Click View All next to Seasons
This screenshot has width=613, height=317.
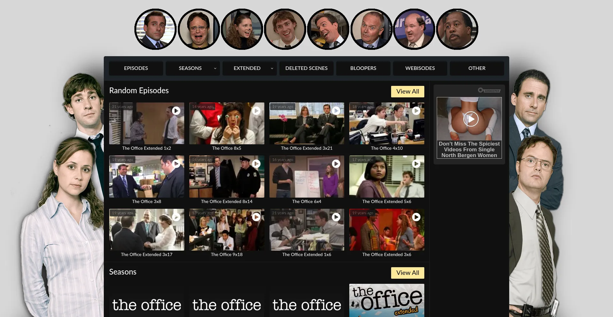(x=407, y=273)
